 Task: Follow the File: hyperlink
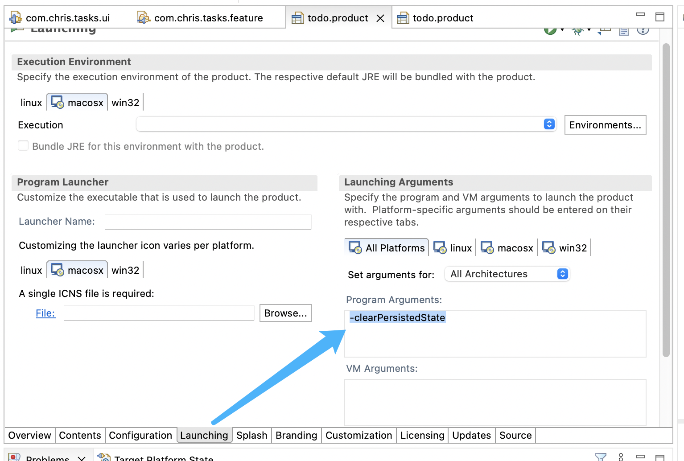45,313
